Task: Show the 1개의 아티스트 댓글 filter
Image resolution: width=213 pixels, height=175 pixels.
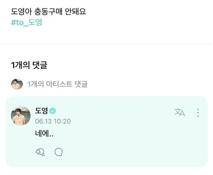Action: tap(58, 84)
